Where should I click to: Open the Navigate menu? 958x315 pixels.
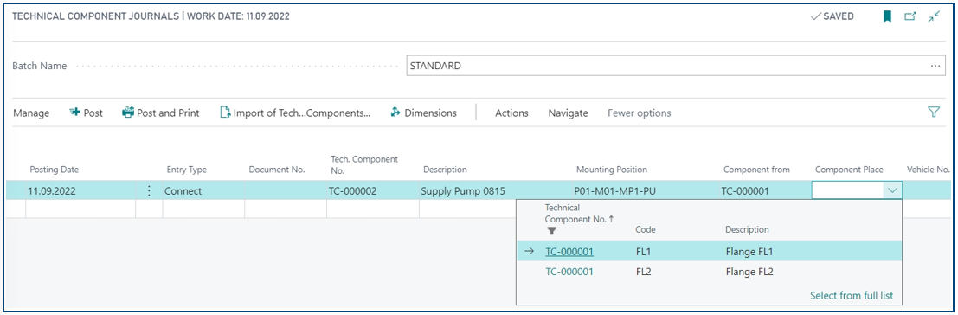[x=569, y=113]
